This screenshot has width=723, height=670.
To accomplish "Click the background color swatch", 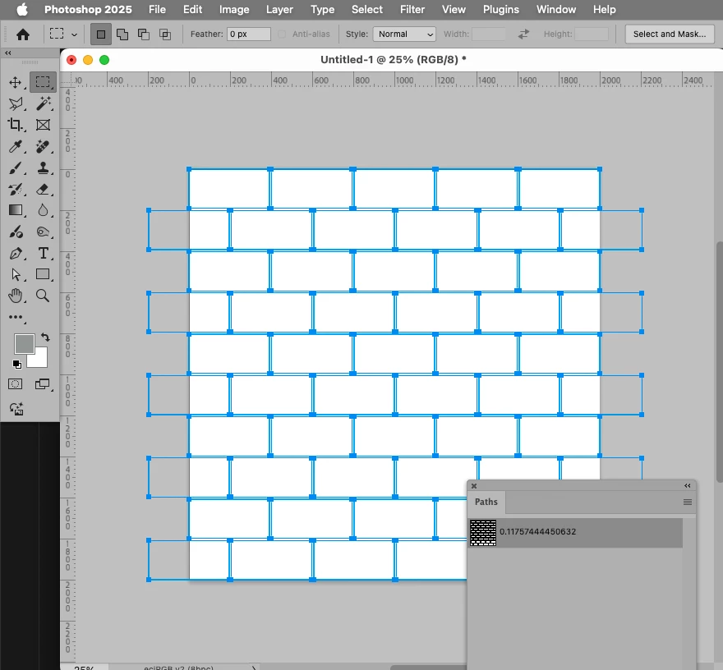I will point(39,360).
